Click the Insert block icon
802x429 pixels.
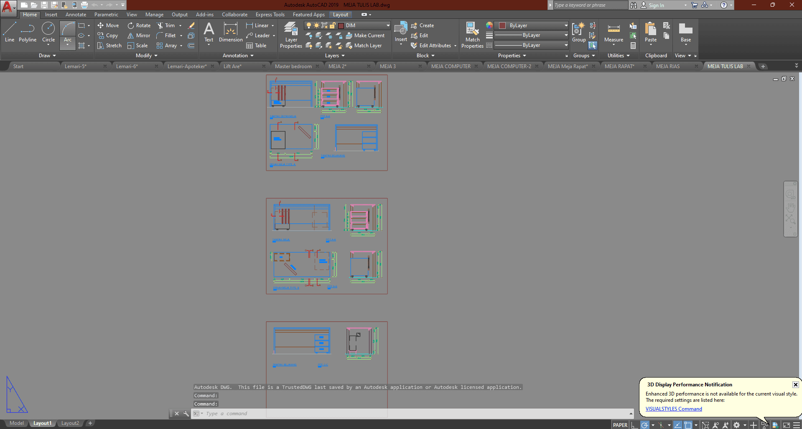[x=401, y=31]
